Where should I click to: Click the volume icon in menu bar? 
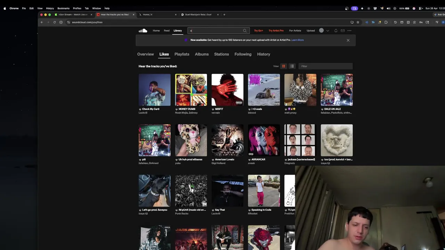pos(388,8)
